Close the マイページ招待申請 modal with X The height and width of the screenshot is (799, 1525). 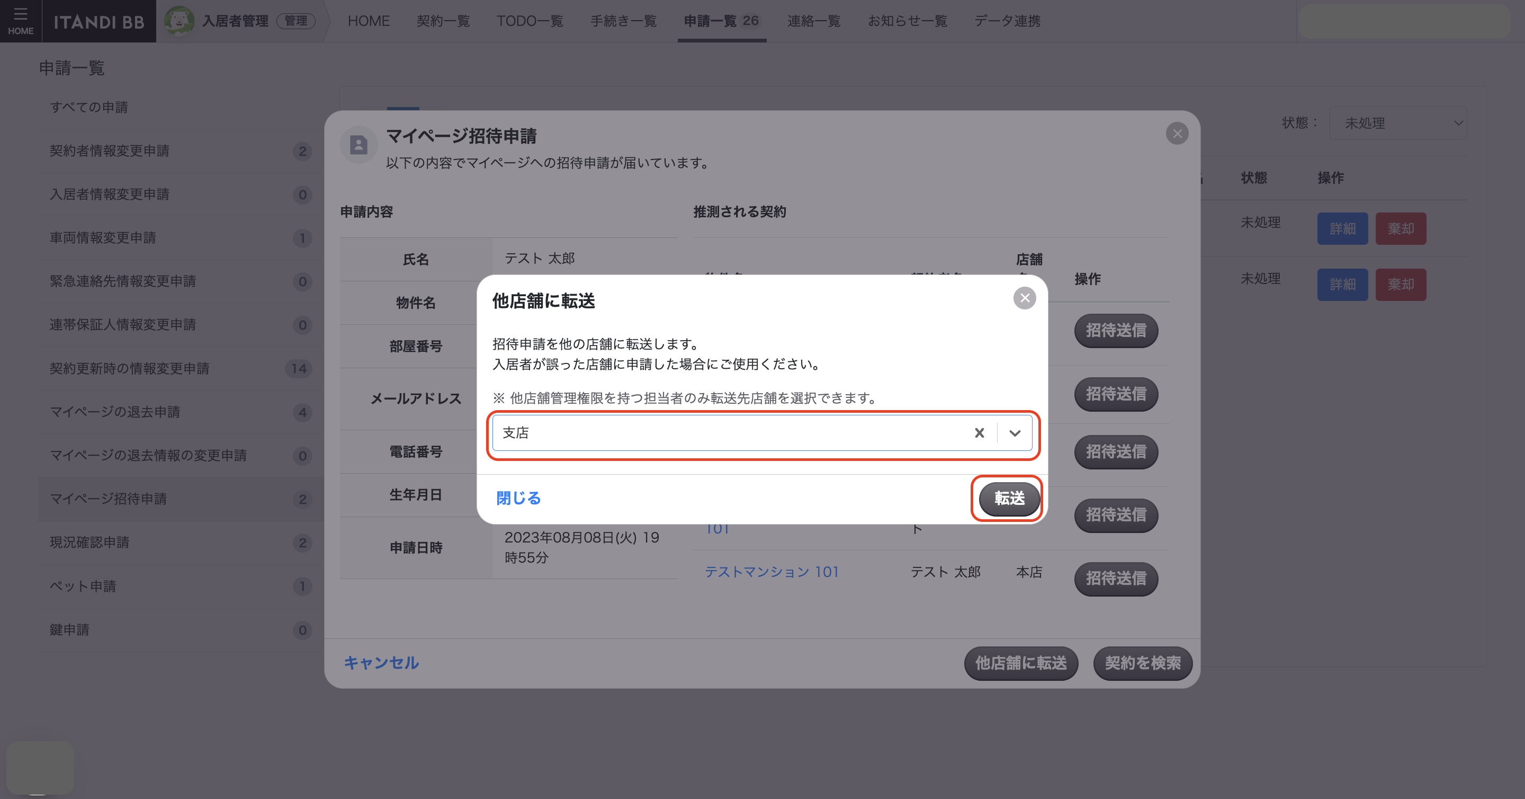pyautogui.click(x=1177, y=134)
